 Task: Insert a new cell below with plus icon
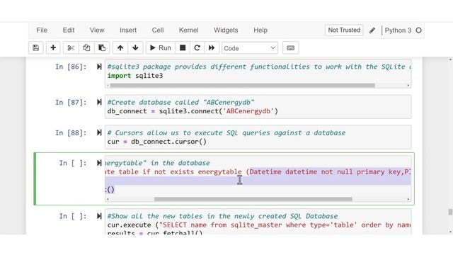point(53,47)
